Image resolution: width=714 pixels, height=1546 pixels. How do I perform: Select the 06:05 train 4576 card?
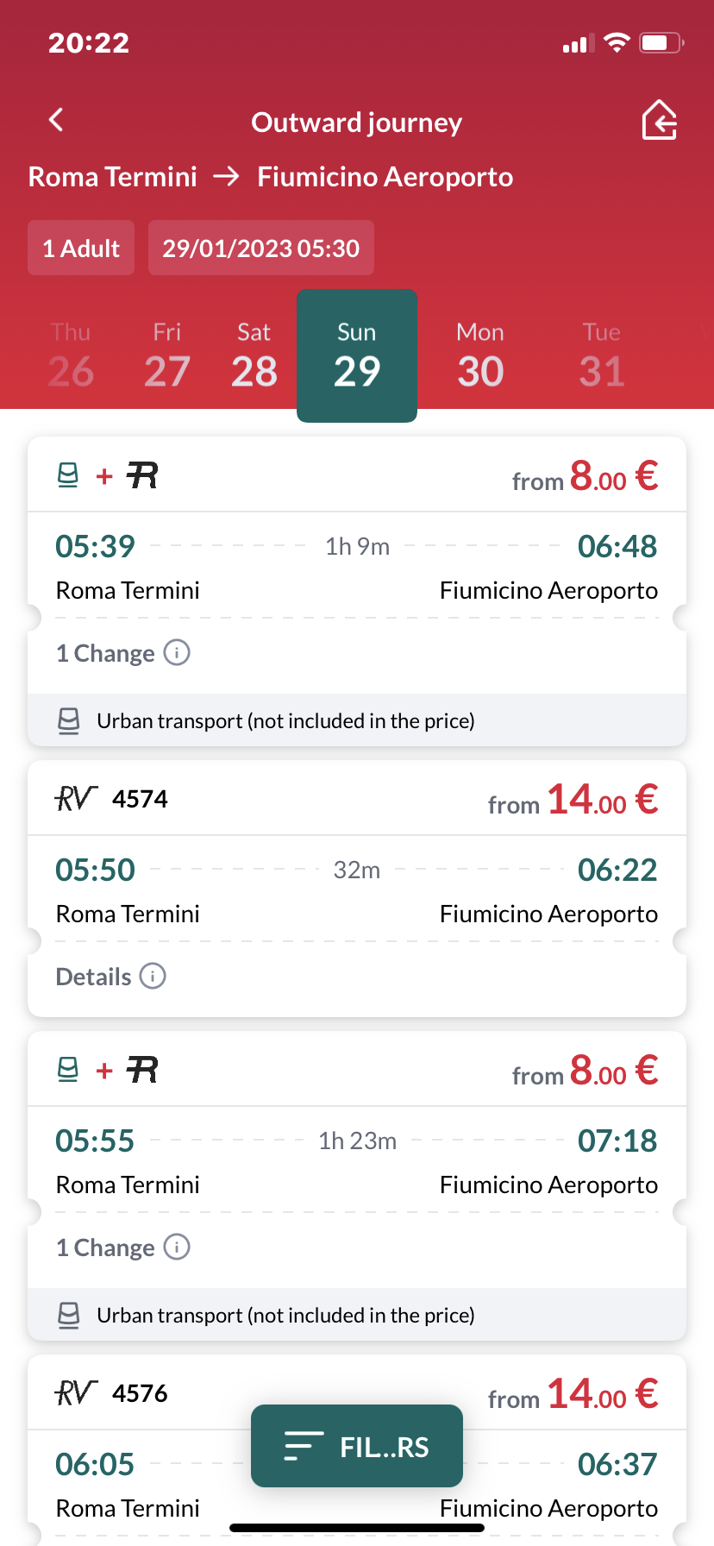coord(357,1449)
